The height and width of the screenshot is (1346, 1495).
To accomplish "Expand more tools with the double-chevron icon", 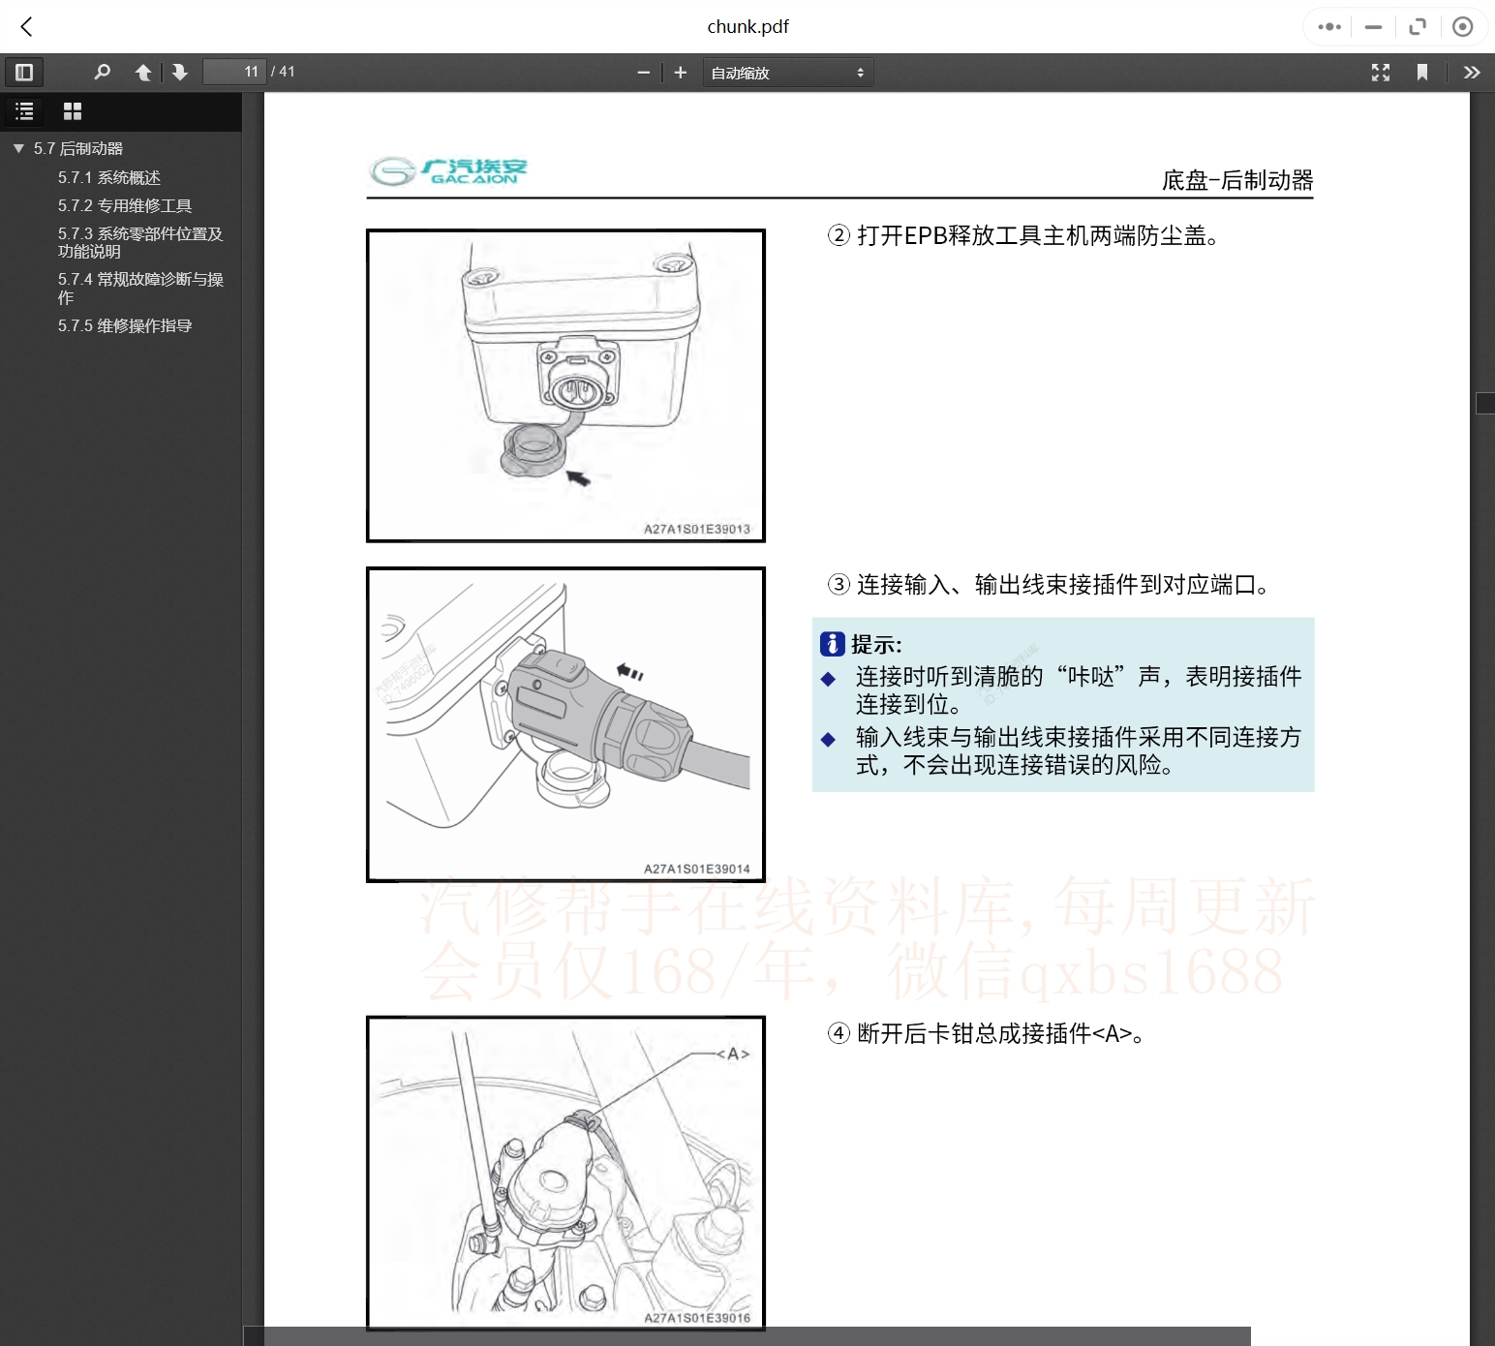I will pos(1472,72).
